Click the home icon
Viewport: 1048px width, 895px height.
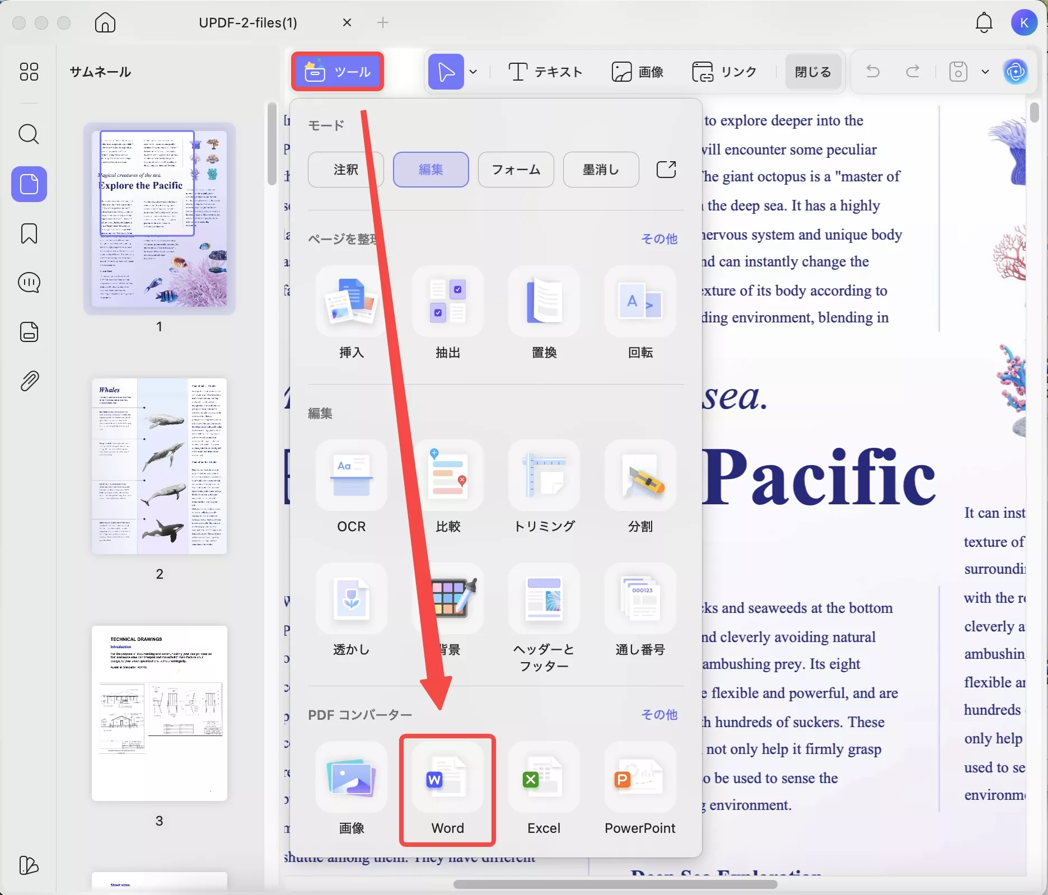point(105,22)
